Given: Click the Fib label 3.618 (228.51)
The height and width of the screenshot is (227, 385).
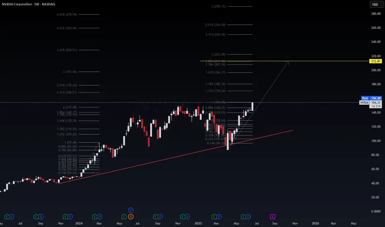Looking at the screenshot, I should [x=67, y=50].
